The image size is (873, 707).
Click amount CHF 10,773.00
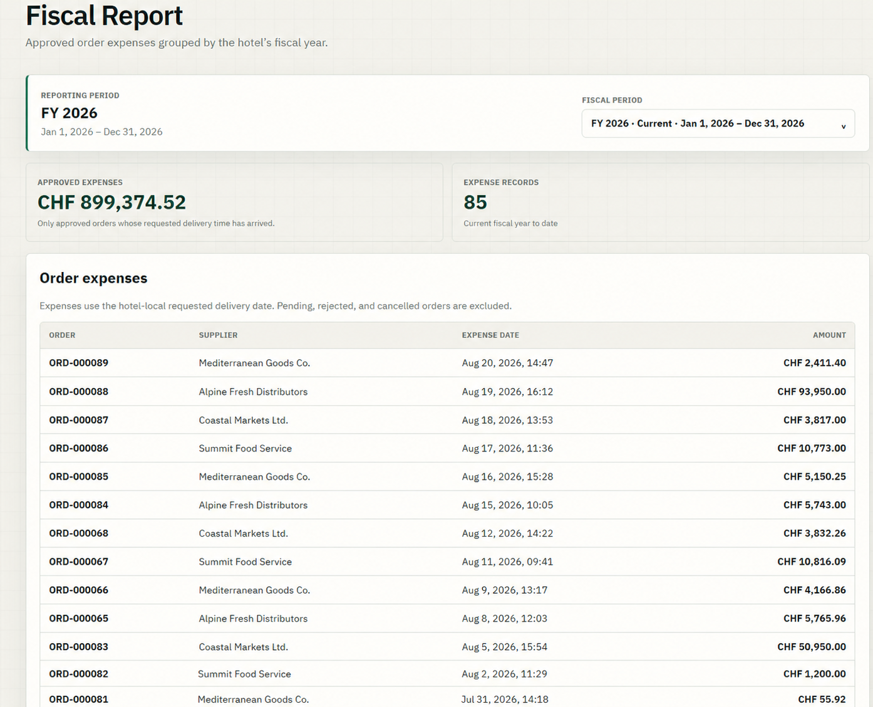point(812,448)
